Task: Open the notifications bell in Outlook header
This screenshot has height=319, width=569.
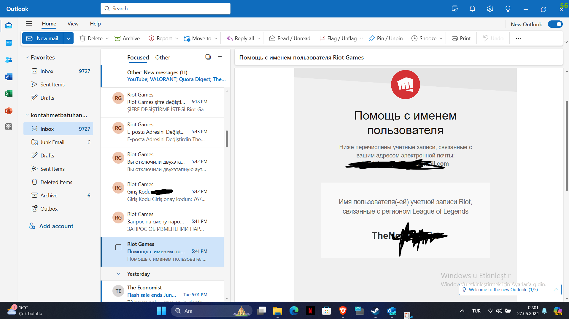Action: (x=472, y=9)
